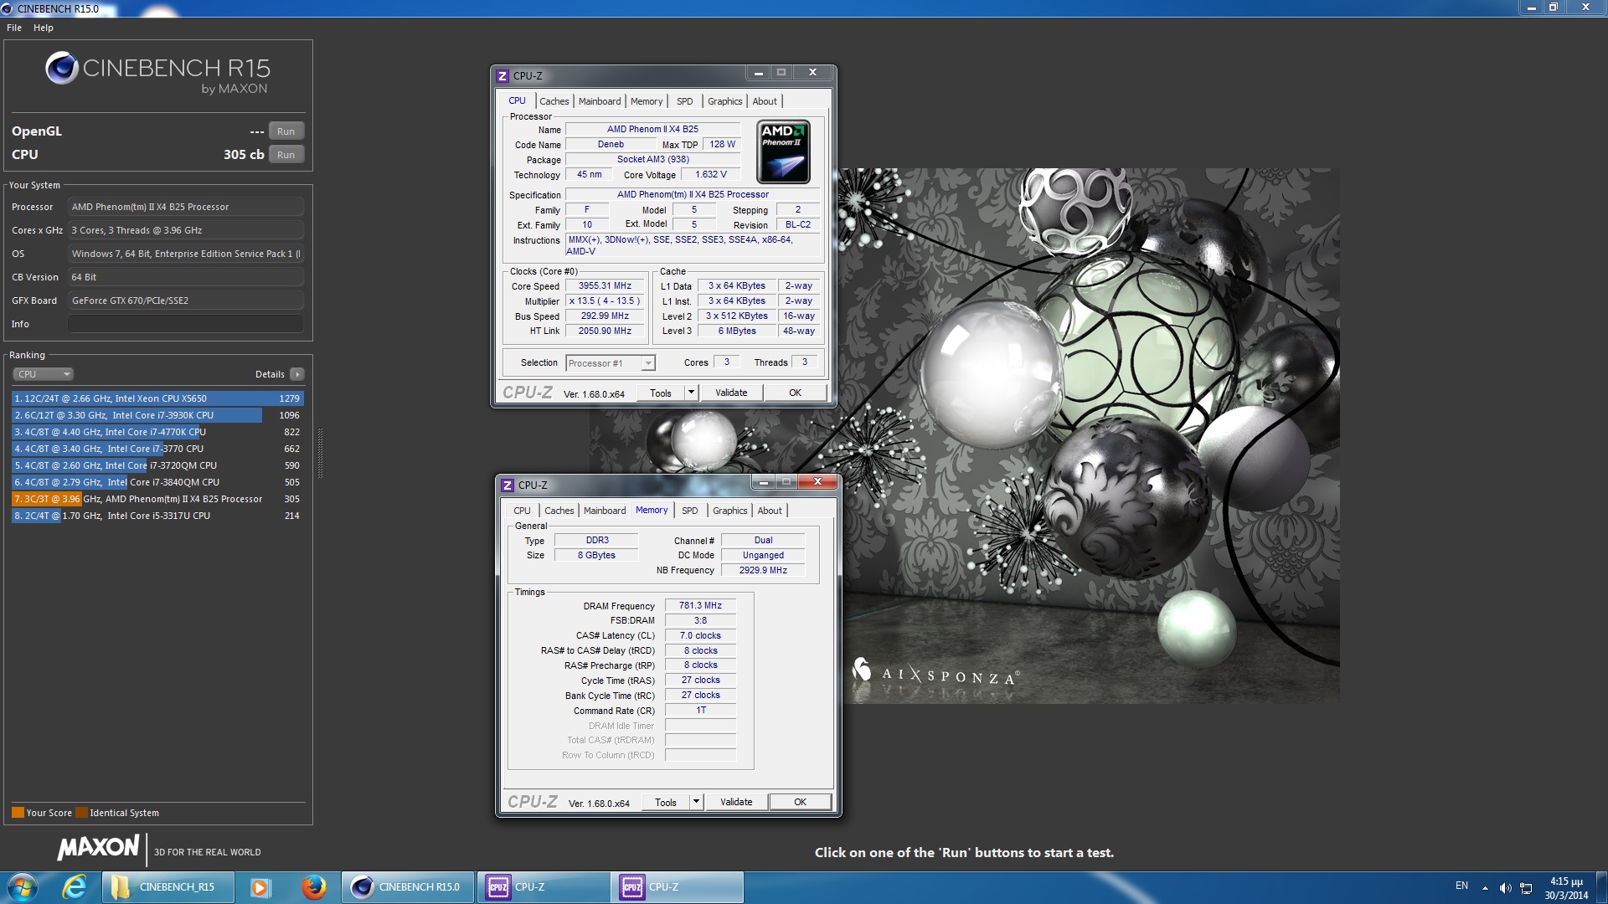Click the CPU-Z icon in lower window title bar
1608x904 pixels.
tap(508, 485)
